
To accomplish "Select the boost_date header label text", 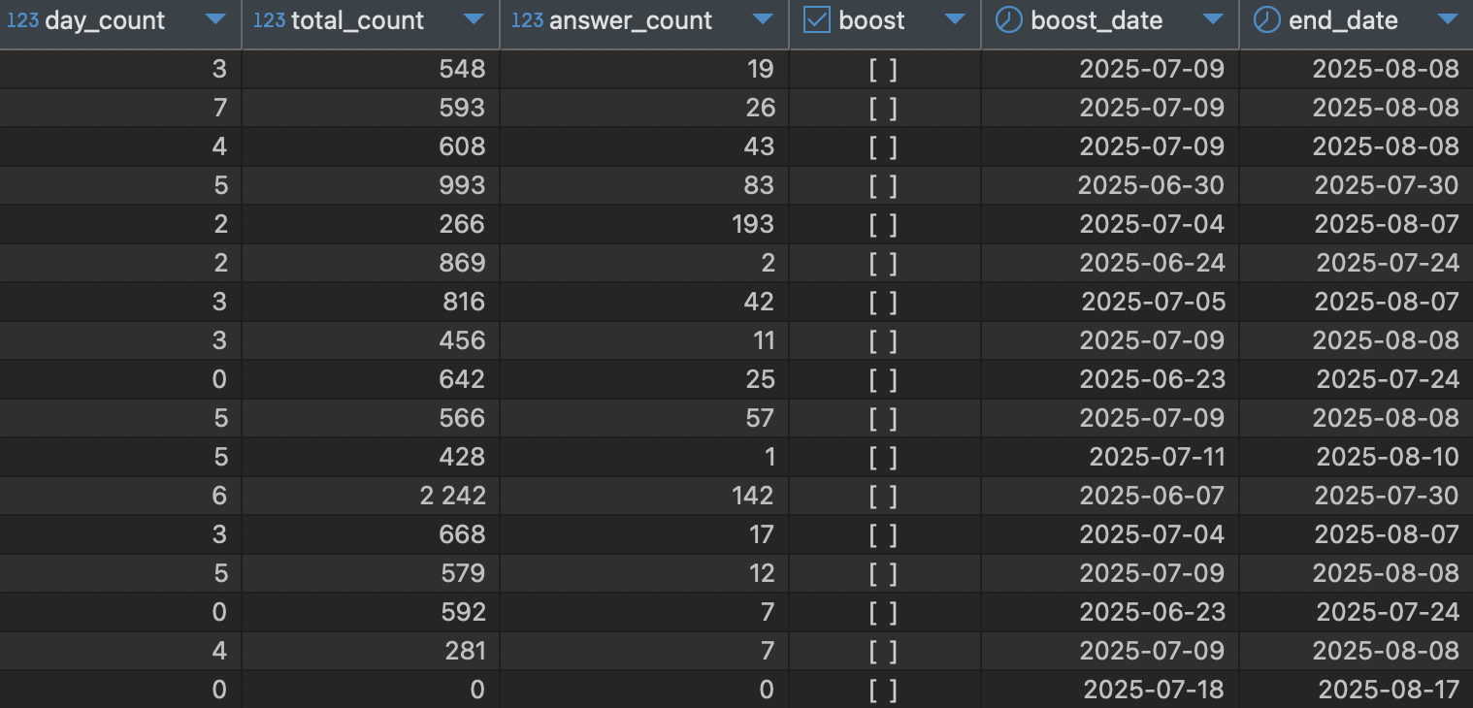I will (x=1097, y=20).
